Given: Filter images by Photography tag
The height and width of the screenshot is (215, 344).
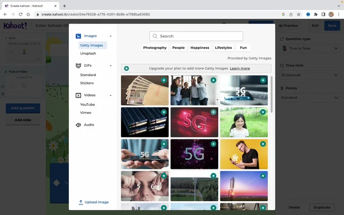Looking at the screenshot, I should (x=155, y=48).
